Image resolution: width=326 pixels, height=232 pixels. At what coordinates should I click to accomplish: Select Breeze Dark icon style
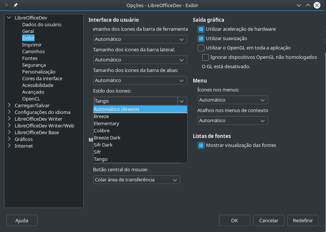(x=140, y=138)
